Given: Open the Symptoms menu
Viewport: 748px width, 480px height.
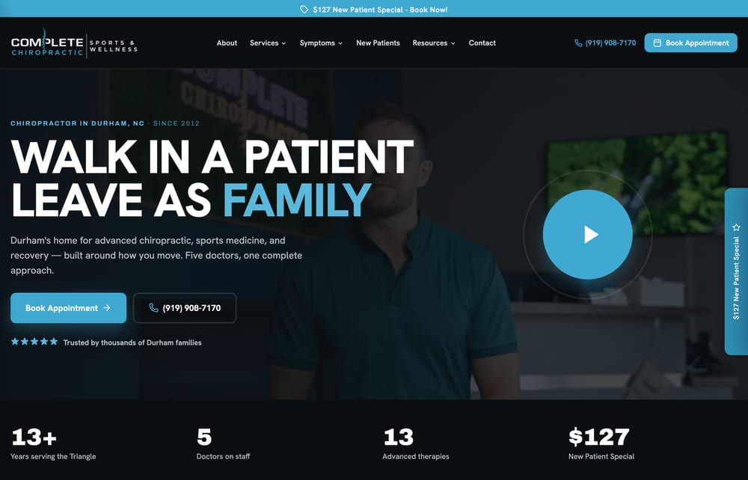Looking at the screenshot, I should 321,43.
